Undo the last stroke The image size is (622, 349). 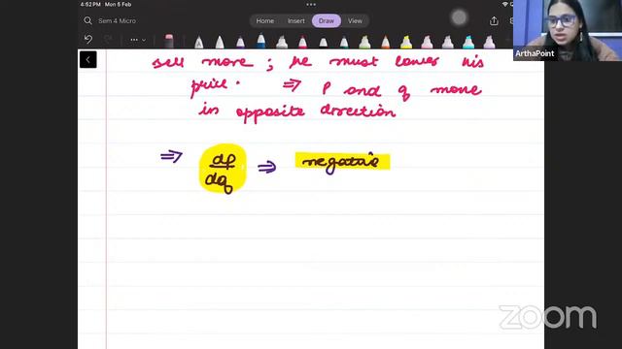pos(88,39)
